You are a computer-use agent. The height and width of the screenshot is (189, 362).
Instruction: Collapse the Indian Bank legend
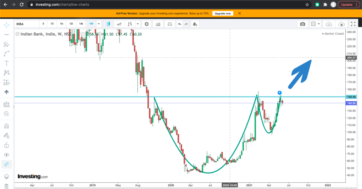[x=17, y=34]
